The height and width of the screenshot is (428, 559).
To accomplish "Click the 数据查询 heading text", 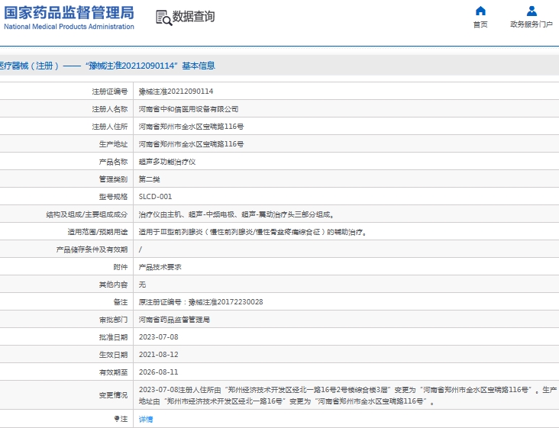I will (x=193, y=16).
